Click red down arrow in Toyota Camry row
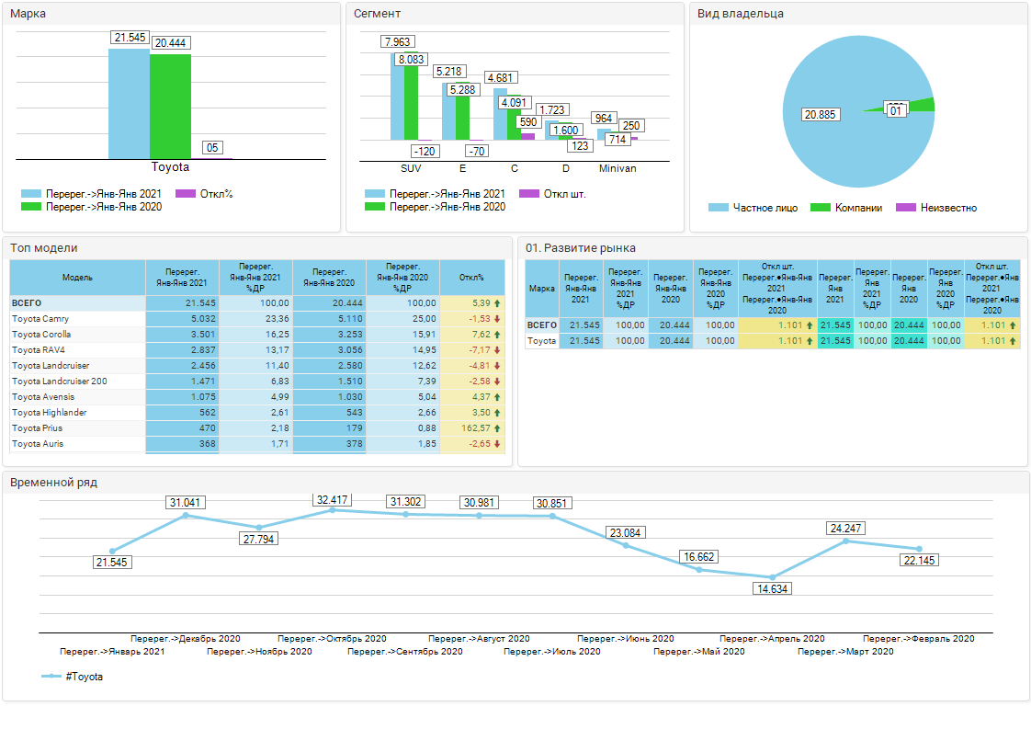Image resolution: width=1031 pixels, height=729 pixels. pyautogui.click(x=497, y=319)
